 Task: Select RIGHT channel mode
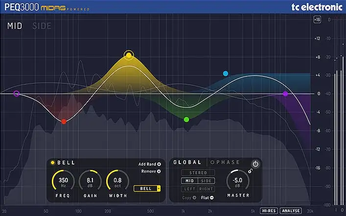[x=206, y=189]
